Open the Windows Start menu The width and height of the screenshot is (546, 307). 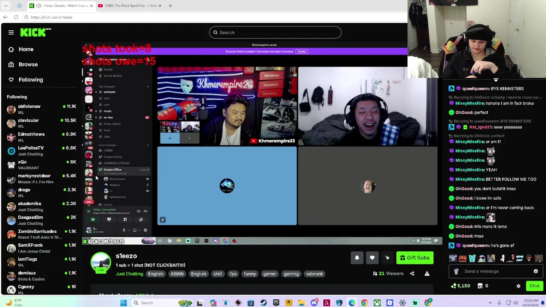[123, 303]
